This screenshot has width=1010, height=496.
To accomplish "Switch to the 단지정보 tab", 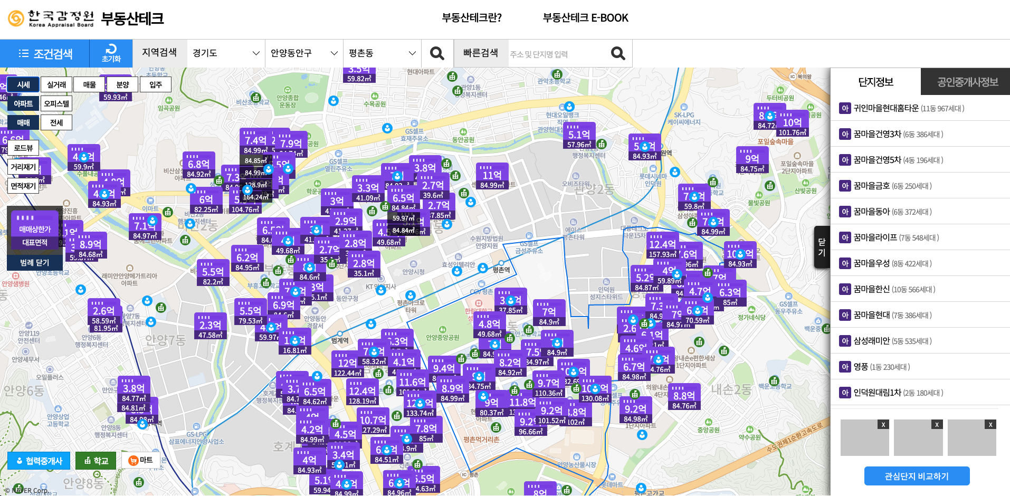I will click(x=875, y=82).
